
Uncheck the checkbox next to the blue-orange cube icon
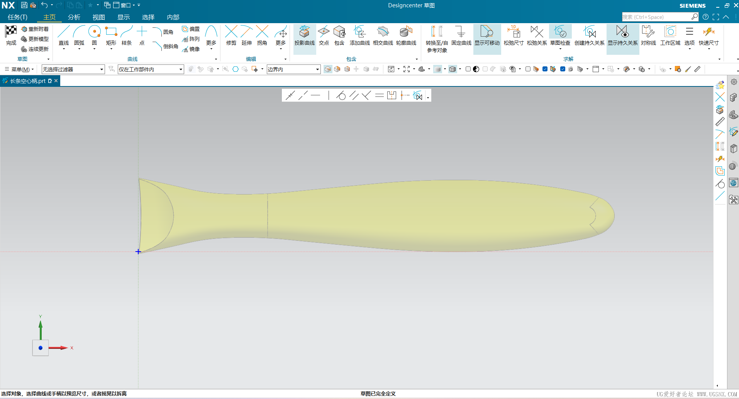[x=545, y=69]
